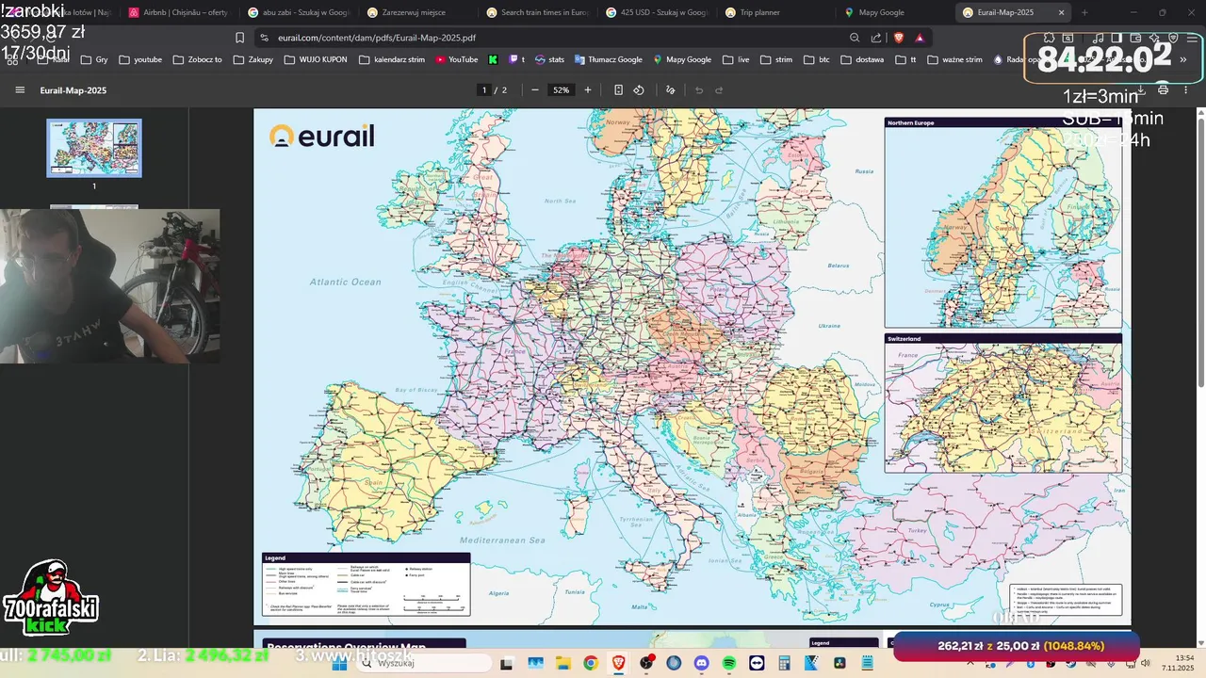Switch to the Airbnb Chișinău tab

tap(177, 12)
